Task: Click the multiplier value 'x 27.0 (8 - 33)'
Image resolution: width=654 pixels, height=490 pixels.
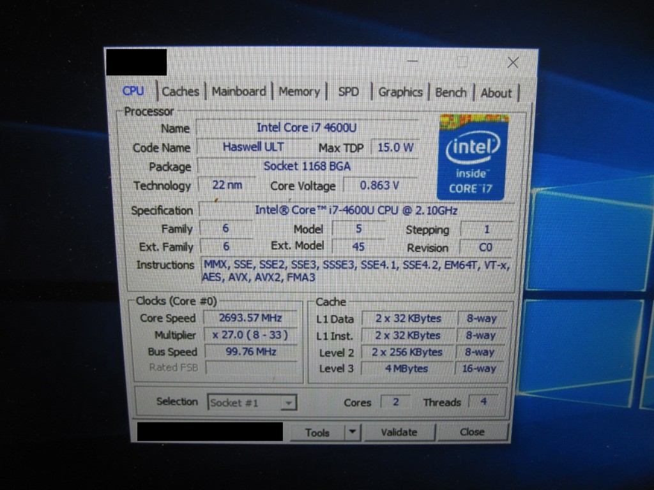Action: coord(250,335)
